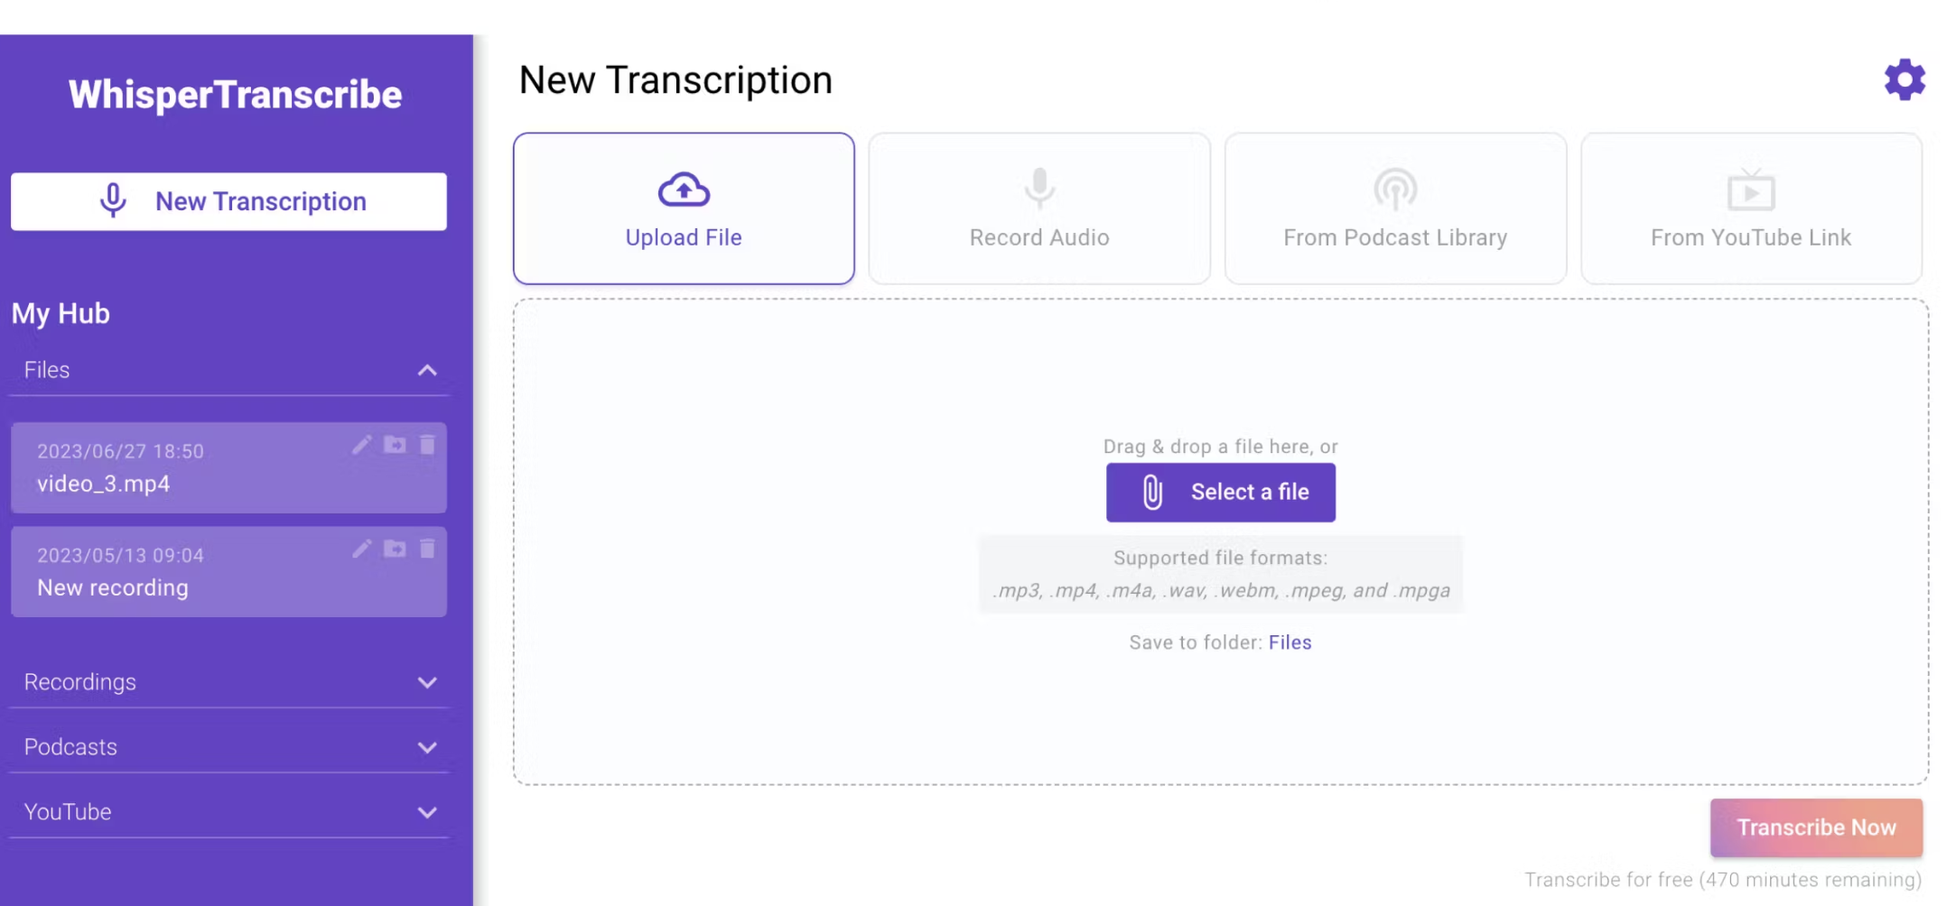Delete video_3.mp4 using the trash icon
This screenshot has height=906, width=1956.
(x=427, y=445)
